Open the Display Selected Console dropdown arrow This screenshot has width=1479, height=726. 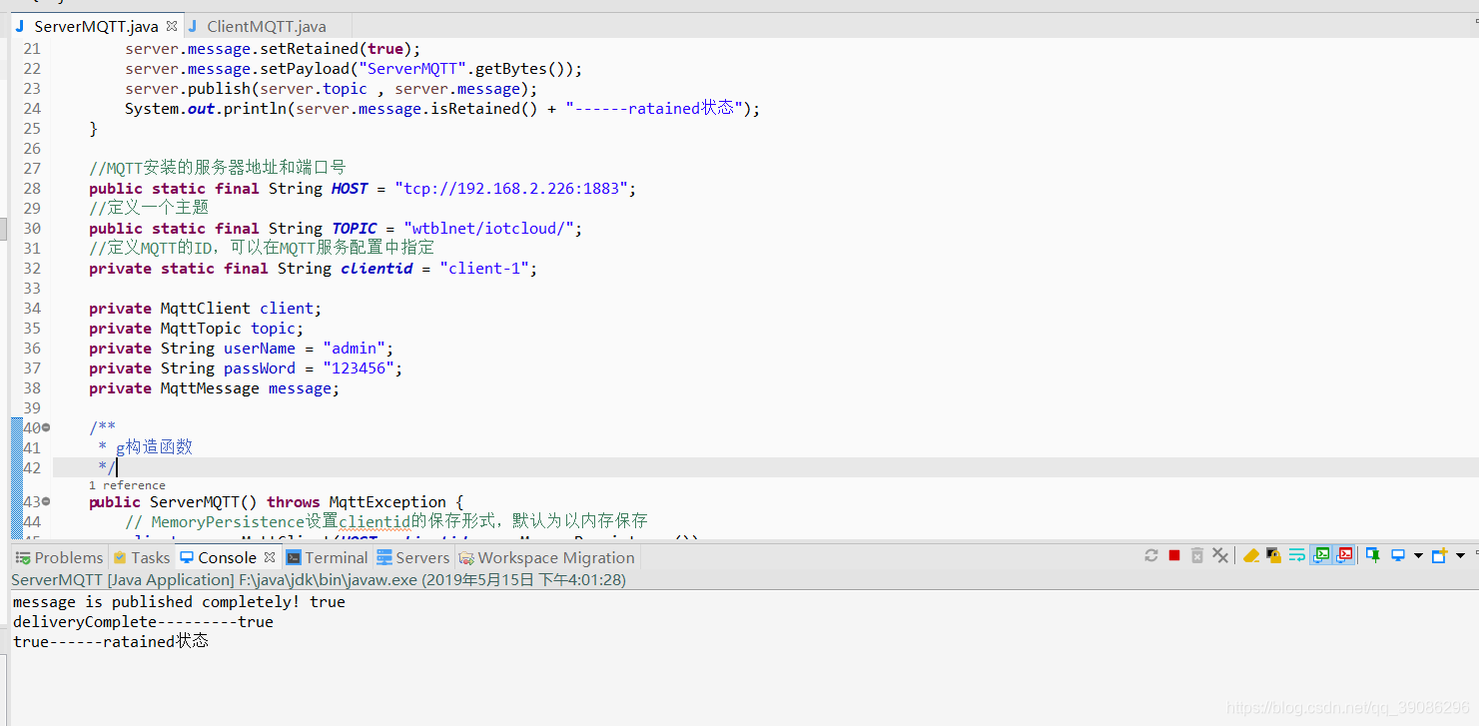[x=1418, y=555]
